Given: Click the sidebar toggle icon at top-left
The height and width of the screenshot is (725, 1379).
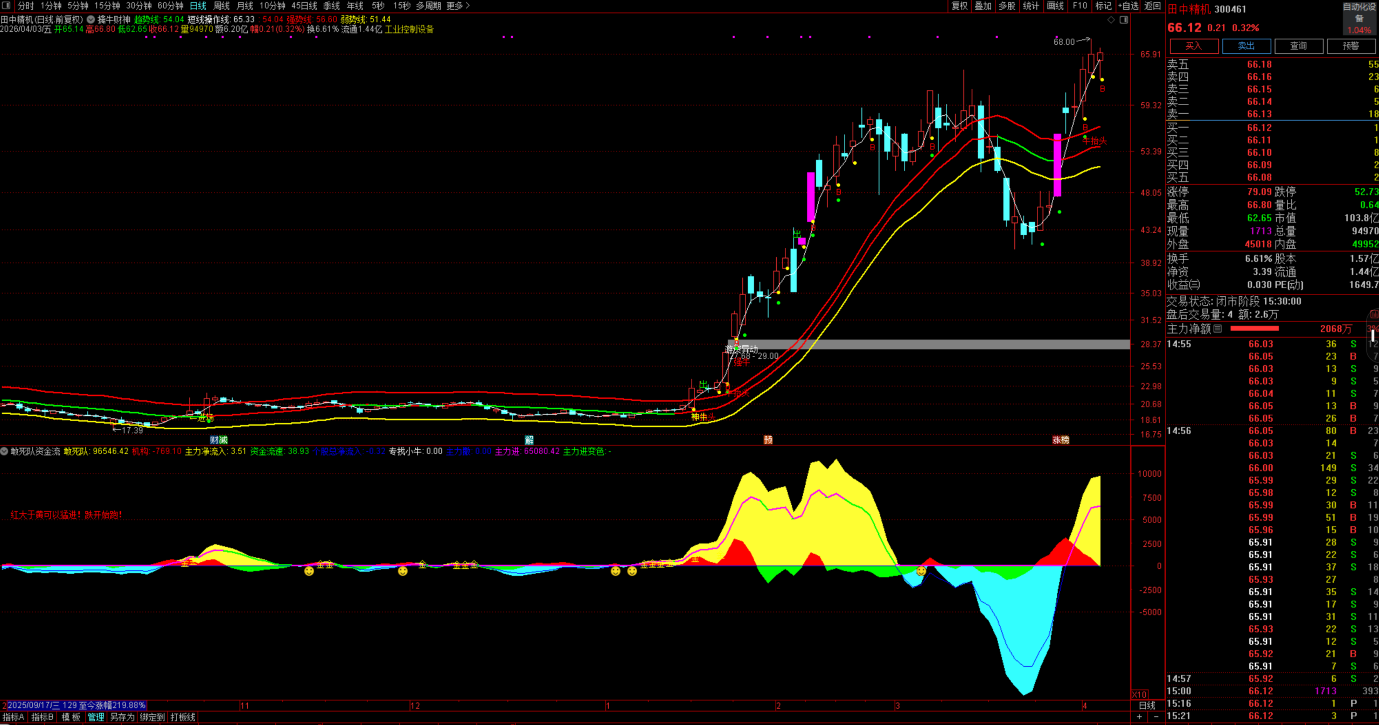Looking at the screenshot, I should pyautogui.click(x=6, y=5).
